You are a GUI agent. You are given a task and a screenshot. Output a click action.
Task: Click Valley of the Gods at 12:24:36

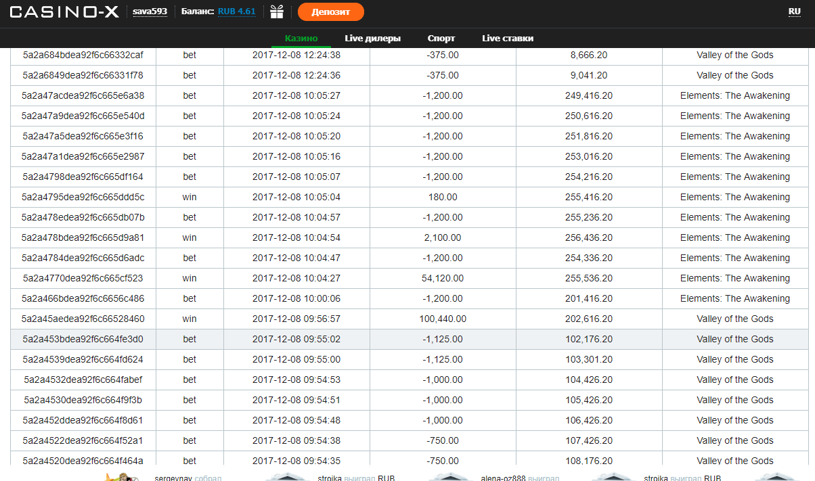click(735, 75)
